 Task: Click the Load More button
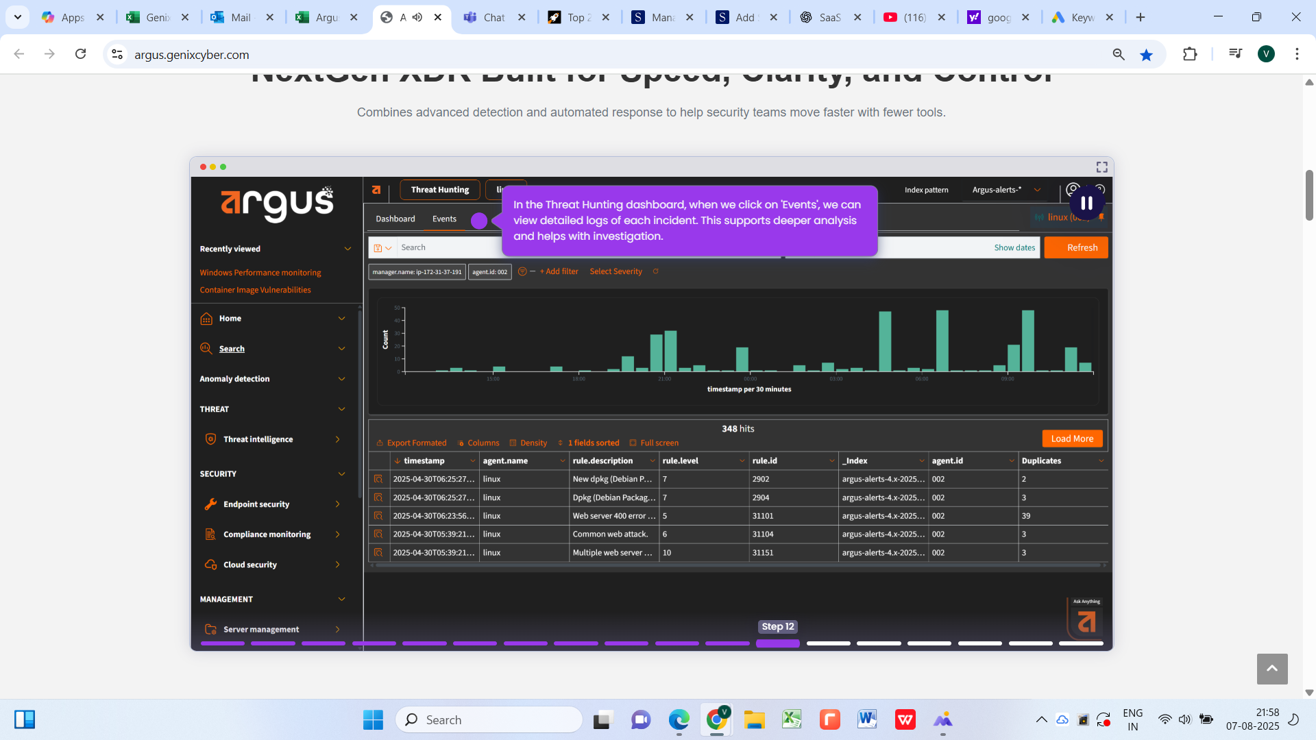tap(1072, 439)
